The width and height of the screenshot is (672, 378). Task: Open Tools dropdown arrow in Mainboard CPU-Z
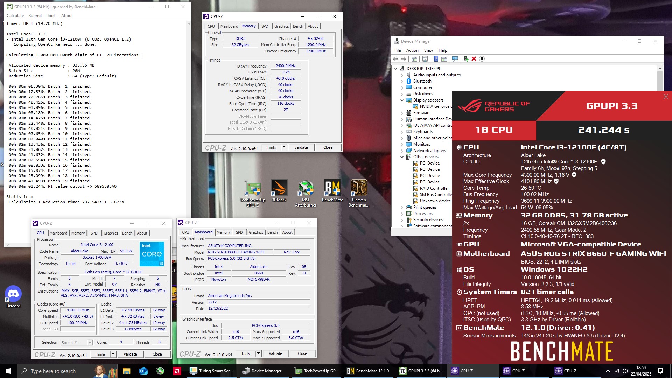258,353
